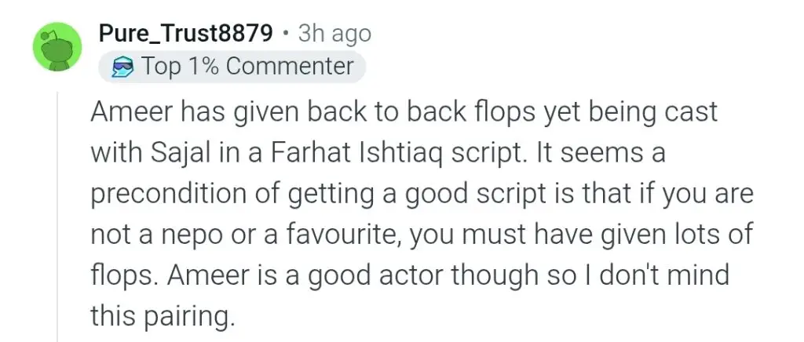Click the phrase "good script" in the comment
Image resolution: width=804 pixels, height=342 pixels.
click(473, 195)
